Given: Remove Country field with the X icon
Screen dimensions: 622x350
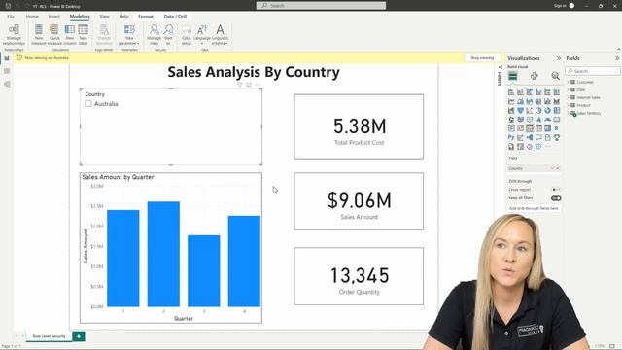Looking at the screenshot, I should coord(557,168).
